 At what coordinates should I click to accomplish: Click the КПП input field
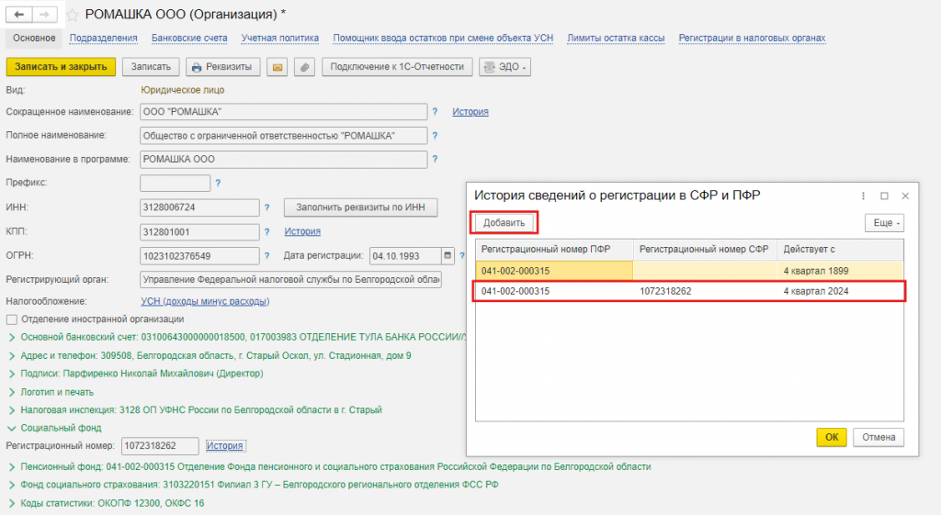coord(199,232)
